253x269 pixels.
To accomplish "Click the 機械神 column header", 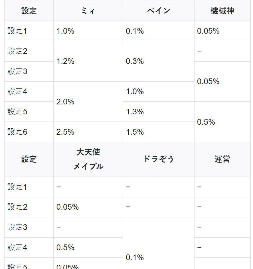I will pyautogui.click(x=222, y=11).
